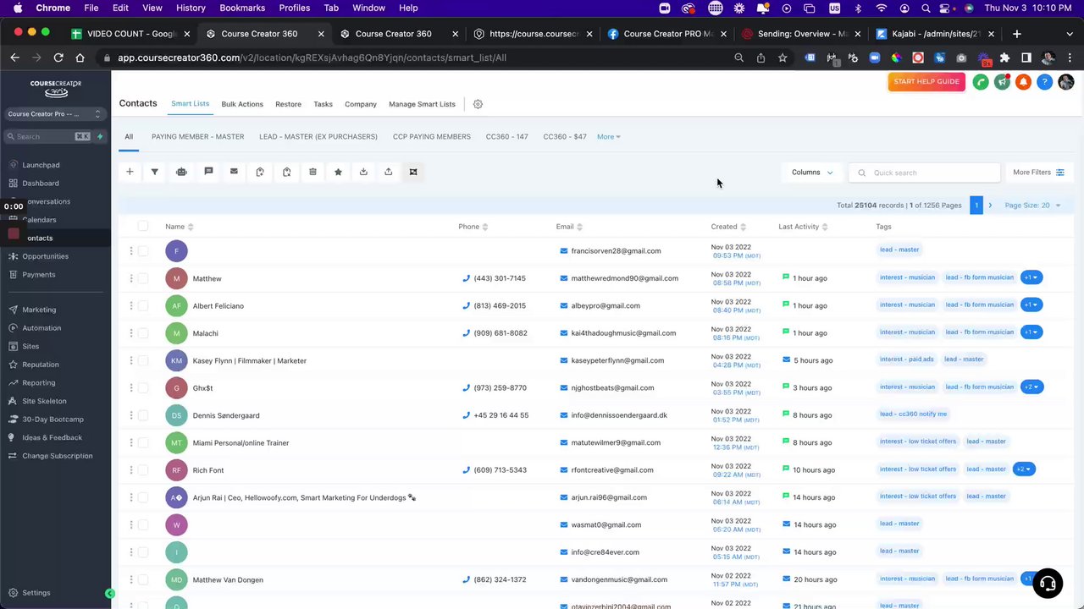Open the smart list settings gear
The height and width of the screenshot is (609, 1084).
pos(478,104)
